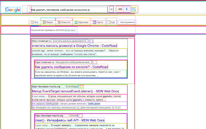
Task: Click the 'сообщение' must-include link
Action: [94, 104]
